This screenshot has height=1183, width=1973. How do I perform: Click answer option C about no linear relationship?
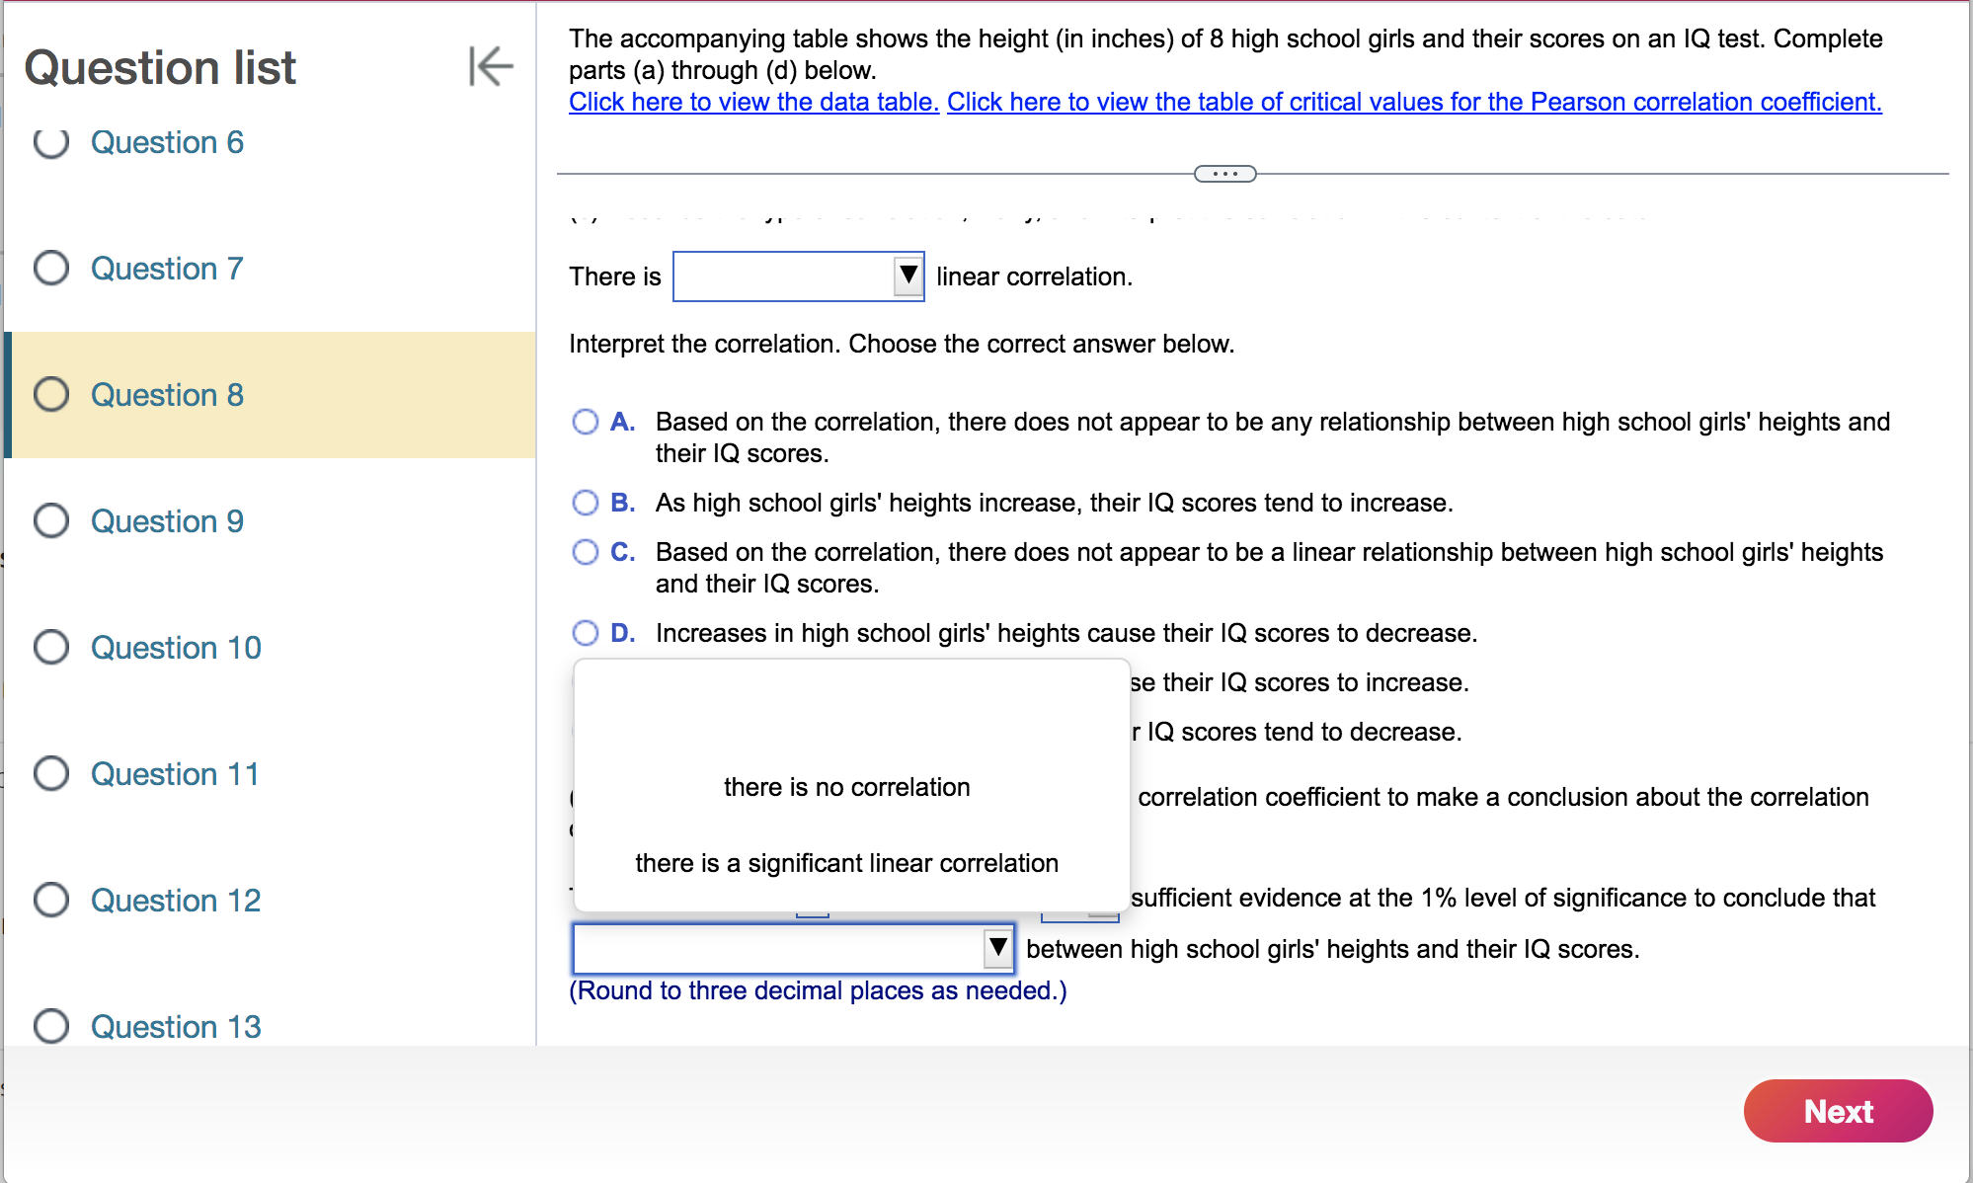pyautogui.click(x=585, y=552)
